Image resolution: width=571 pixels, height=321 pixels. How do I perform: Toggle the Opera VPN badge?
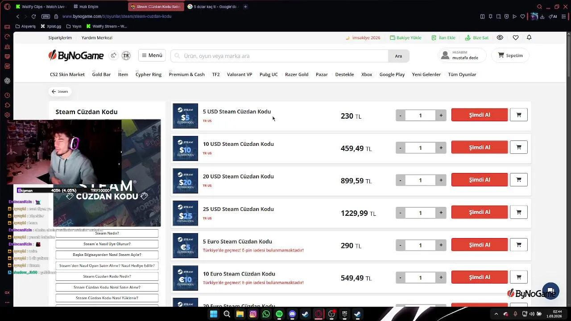[46, 16]
